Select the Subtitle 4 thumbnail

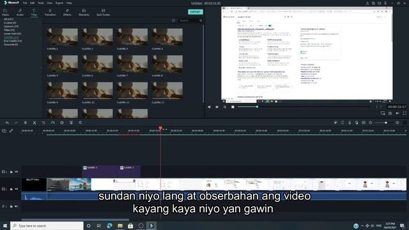pos(167,37)
